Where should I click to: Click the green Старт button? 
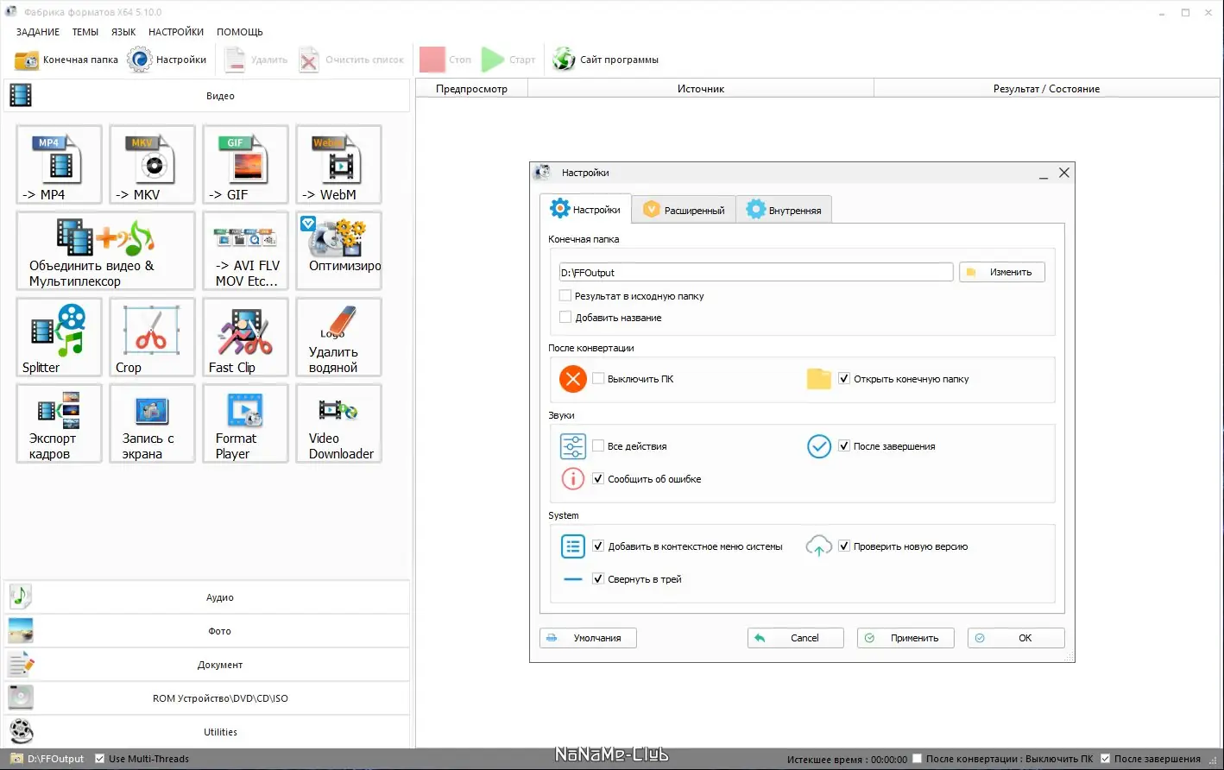coord(508,60)
